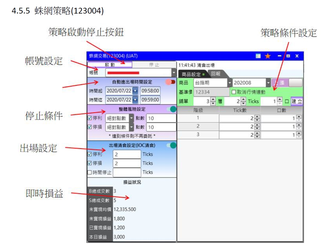
Task: Switch to the 回報 tab
Action: 216,74
